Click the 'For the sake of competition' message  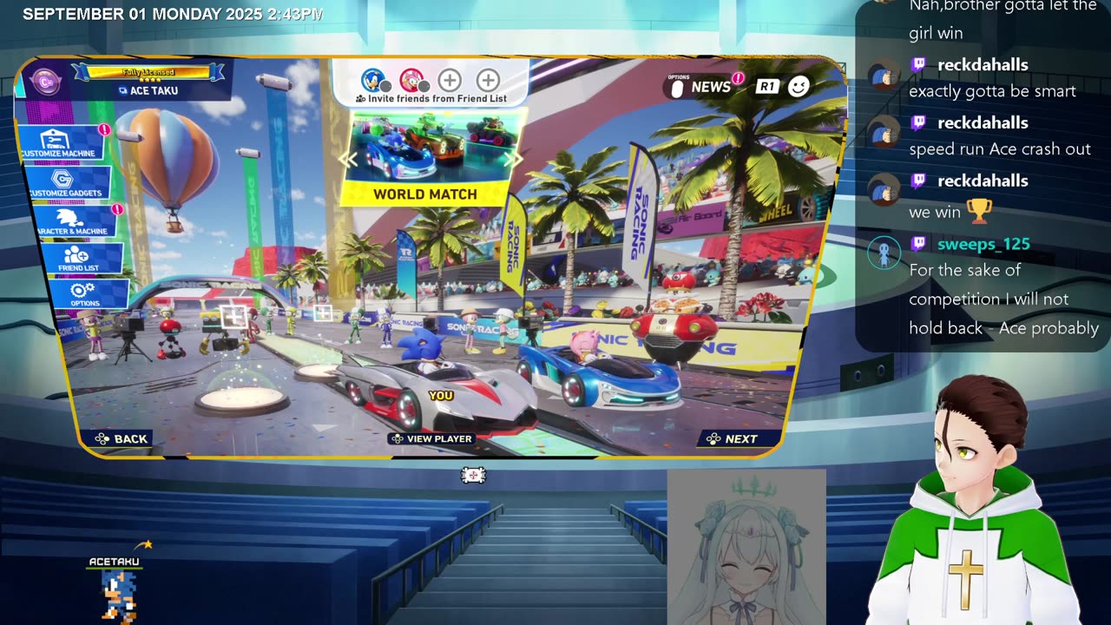[x=1004, y=299]
